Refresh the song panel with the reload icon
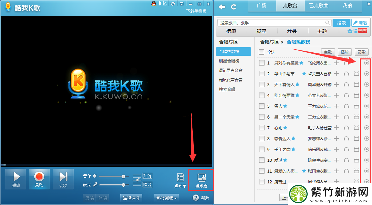372x205 pixels. (x=234, y=7)
